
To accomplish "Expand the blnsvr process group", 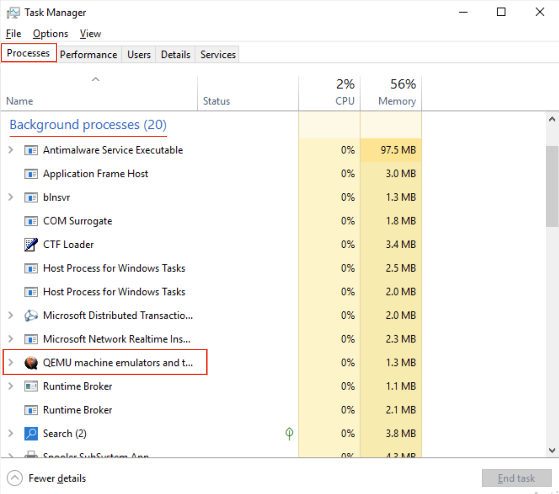I will (11, 197).
